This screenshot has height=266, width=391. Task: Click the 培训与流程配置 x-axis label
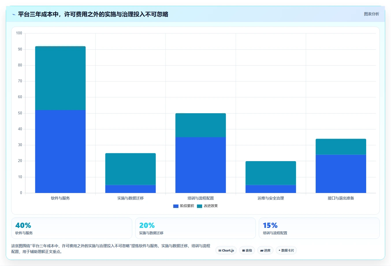click(x=201, y=198)
